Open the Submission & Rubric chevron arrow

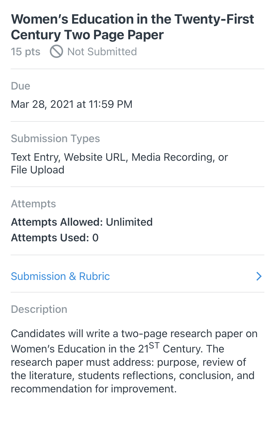coord(259,276)
